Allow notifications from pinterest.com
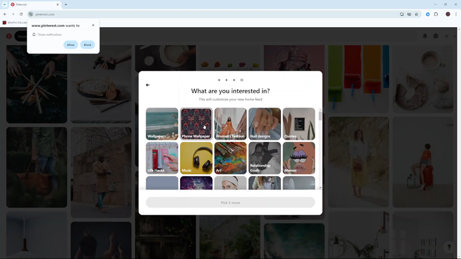 point(71,45)
